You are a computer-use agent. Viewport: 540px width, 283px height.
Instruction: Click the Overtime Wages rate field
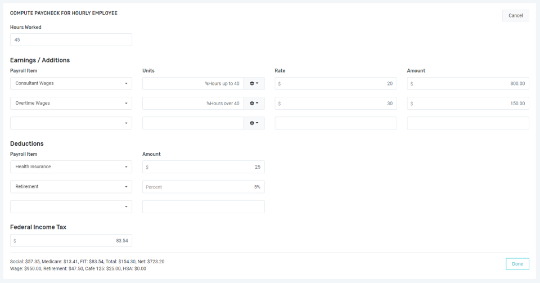pyautogui.click(x=336, y=103)
